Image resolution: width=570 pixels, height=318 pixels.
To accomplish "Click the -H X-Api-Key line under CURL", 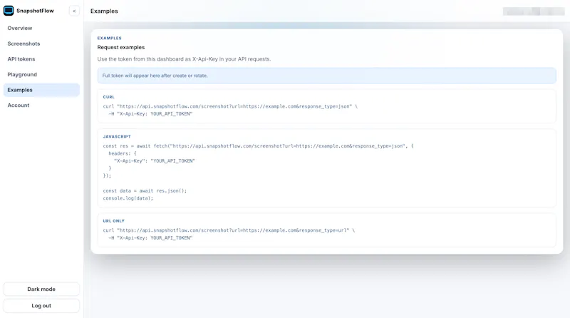I will (x=150, y=114).
